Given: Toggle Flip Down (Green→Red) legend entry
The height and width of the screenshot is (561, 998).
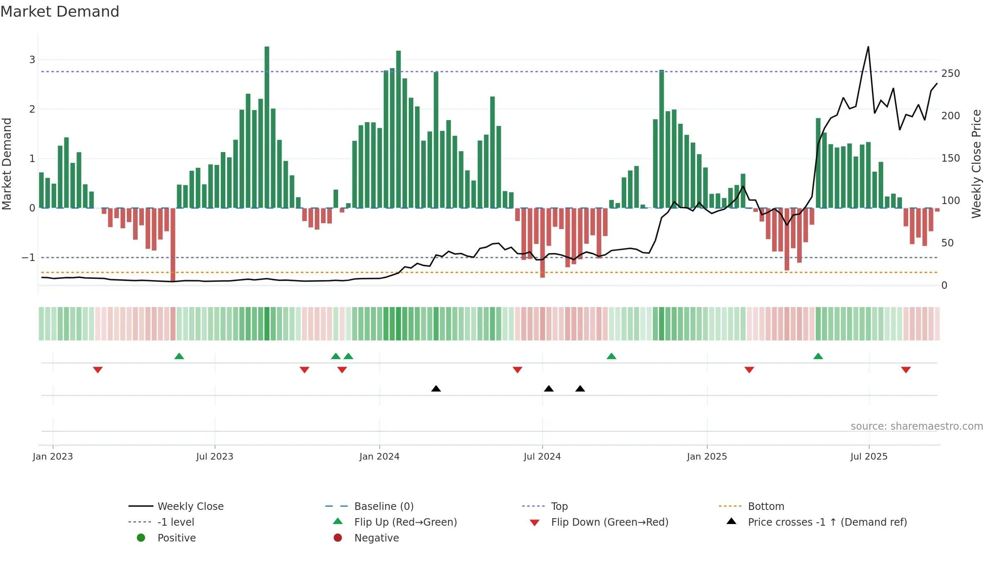Looking at the screenshot, I should (x=599, y=522).
